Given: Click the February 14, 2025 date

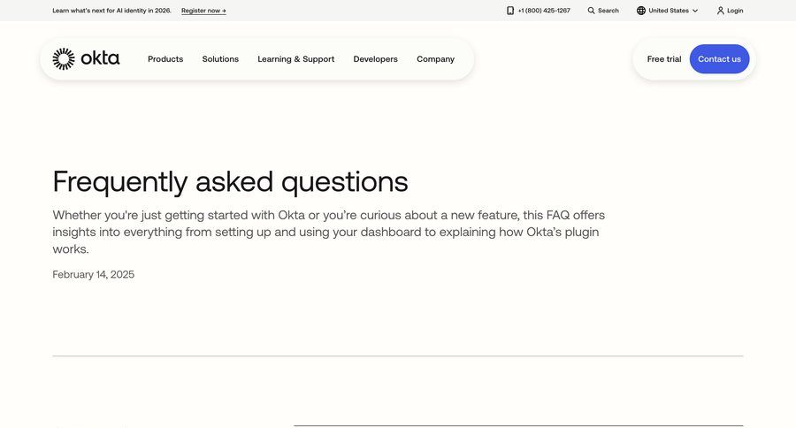Looking at the screenshot, I should (x=94, y=274).
